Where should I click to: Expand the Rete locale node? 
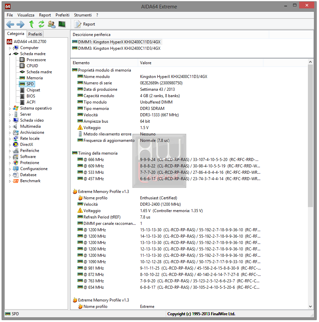[10, 139]
